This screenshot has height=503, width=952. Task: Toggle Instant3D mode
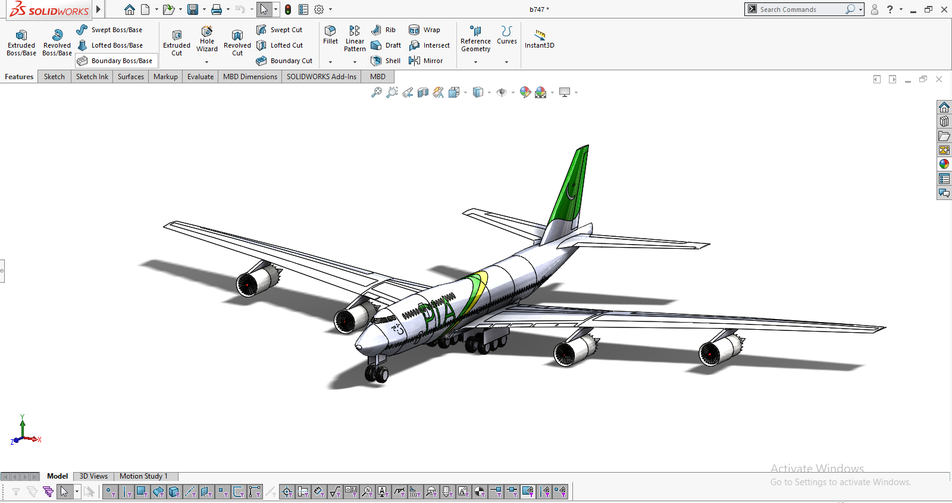pos(539,39)
